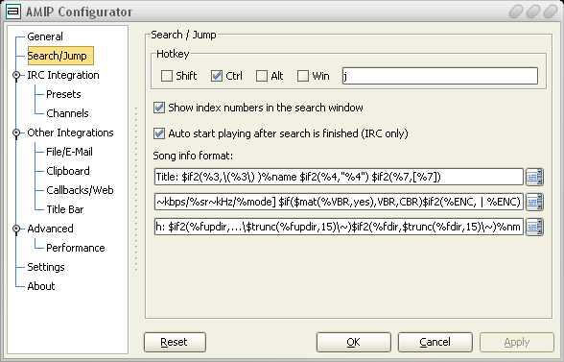Open the About page in tree

41,286
